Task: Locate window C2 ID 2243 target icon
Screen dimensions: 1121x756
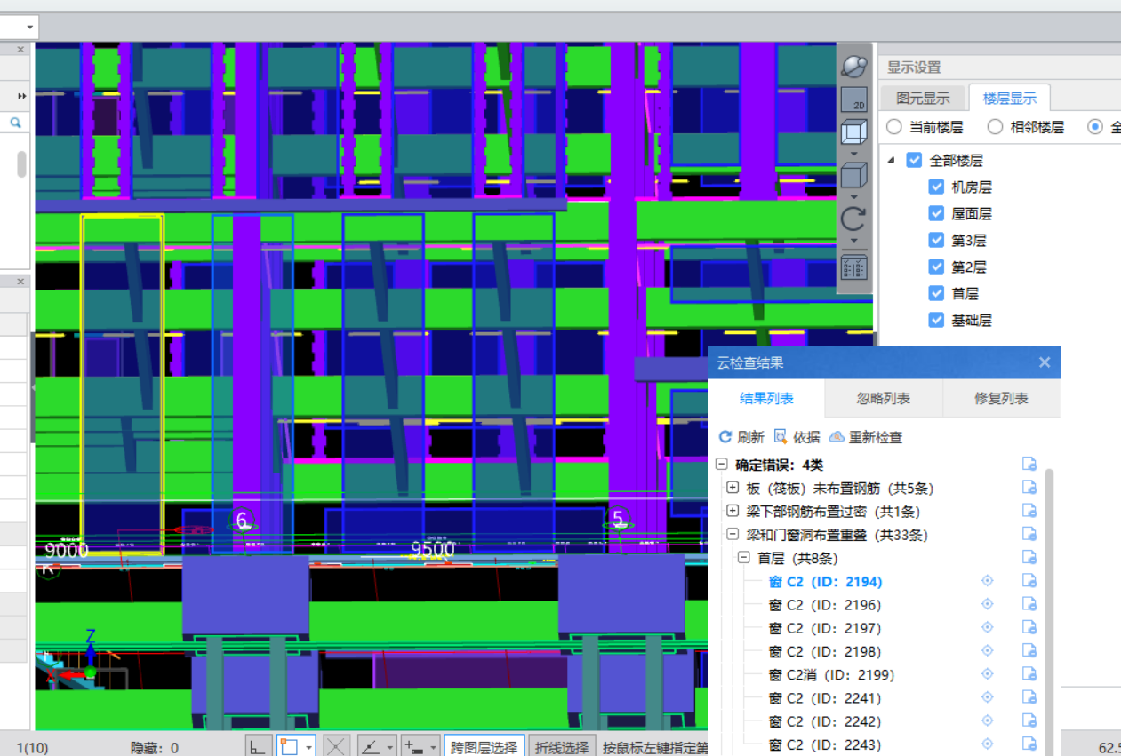Action: [x=987, y=744]
